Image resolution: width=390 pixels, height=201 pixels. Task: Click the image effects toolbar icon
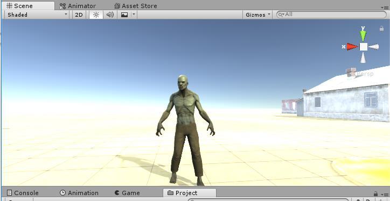[x=124, y=15]
